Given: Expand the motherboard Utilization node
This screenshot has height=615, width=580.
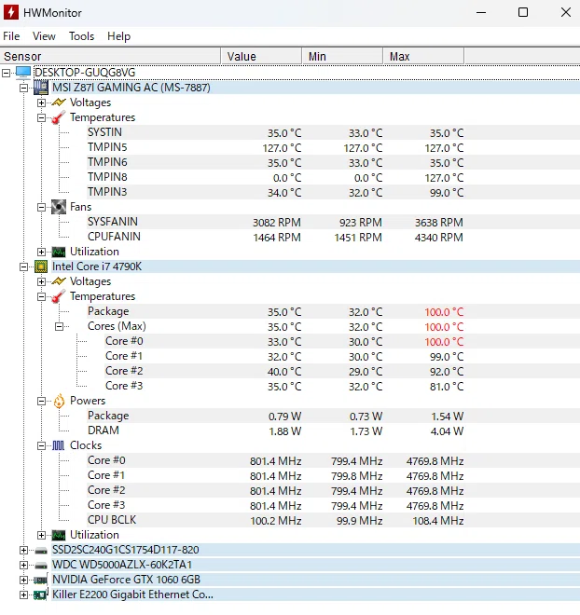Looking at the screenshot, I should pos(41,252).
